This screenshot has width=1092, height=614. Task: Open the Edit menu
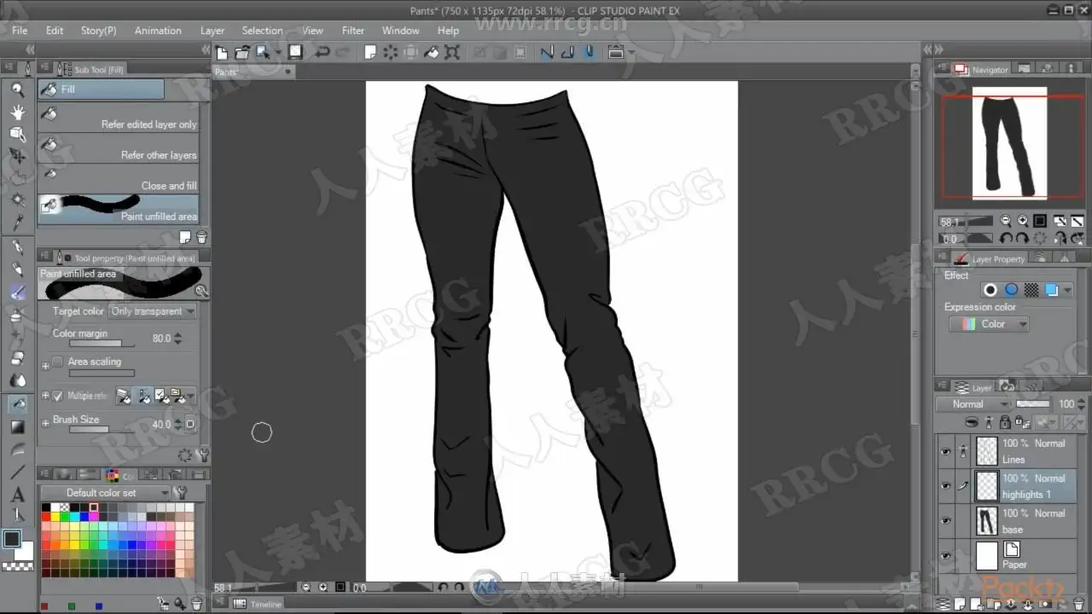(55, 31)
